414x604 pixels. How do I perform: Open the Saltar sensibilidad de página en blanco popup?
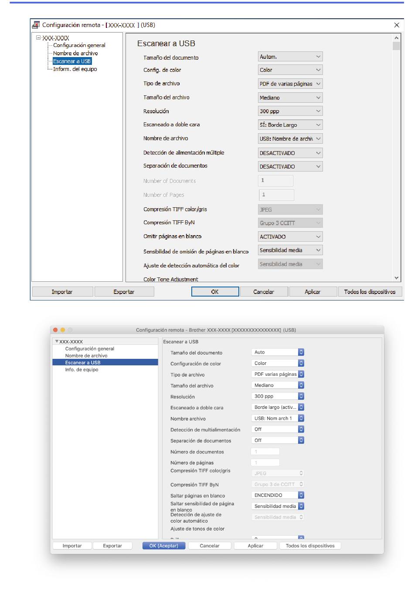pyautogui.click(x=278, y=506)
